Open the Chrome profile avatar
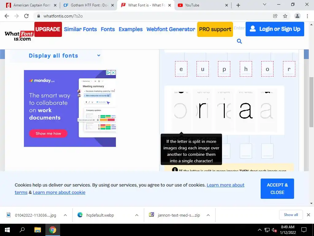The height and width of the screenshot is (236, 314). 297,16
